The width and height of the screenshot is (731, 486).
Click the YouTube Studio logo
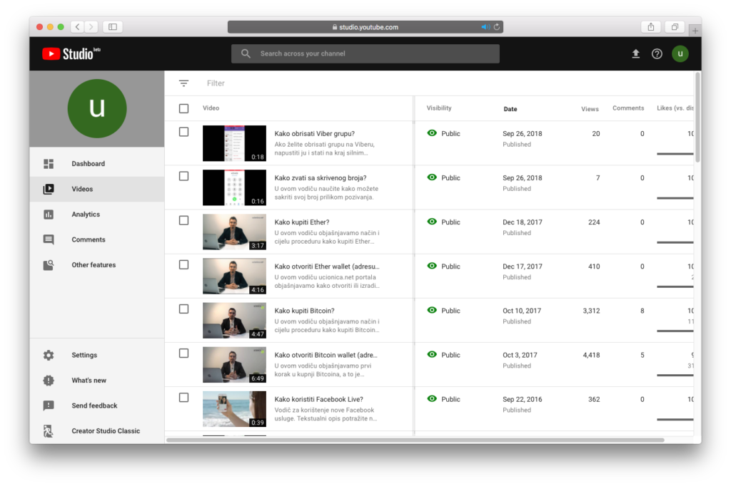click(71, 53)
